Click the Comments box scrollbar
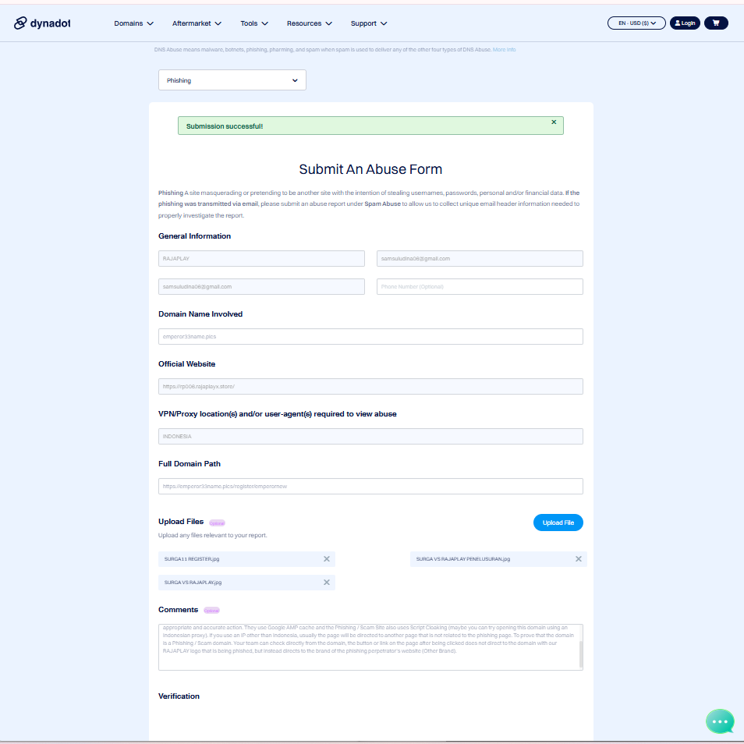The image size is (744, 744). pyautogui.click(x=581, y=654)
